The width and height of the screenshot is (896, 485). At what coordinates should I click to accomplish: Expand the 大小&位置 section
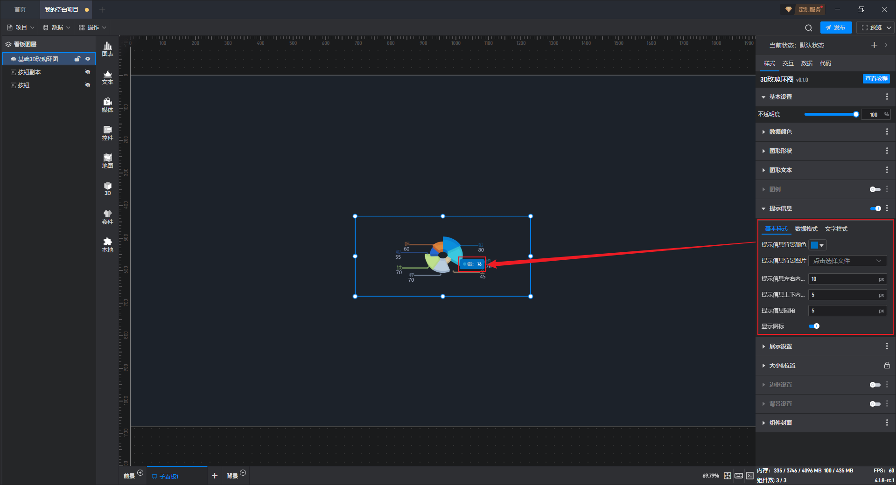[x=763, y=366]
